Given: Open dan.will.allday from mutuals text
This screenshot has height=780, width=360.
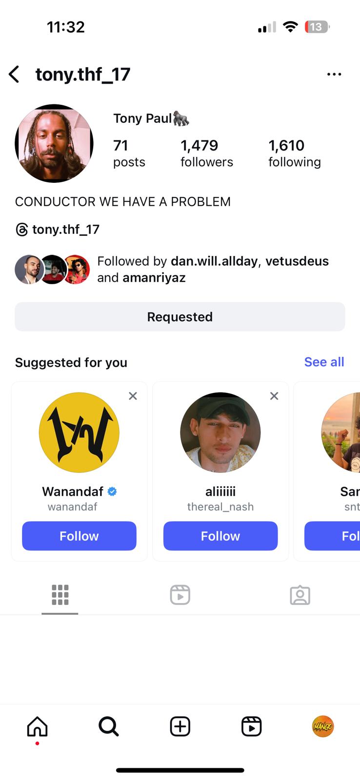Looking at the screenshot, I should pos(214,261).
